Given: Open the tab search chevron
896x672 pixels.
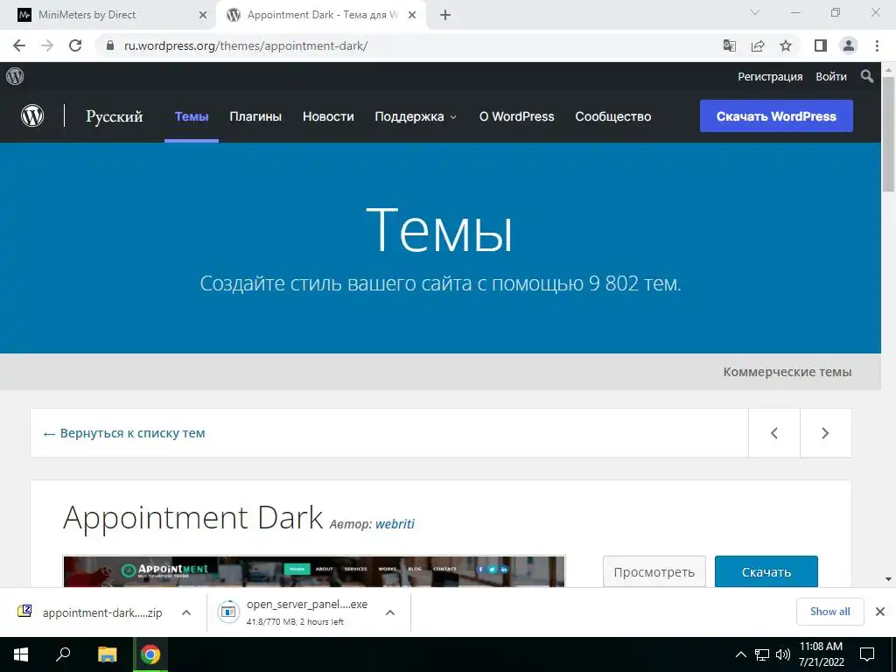Looking at the screenshot, I should (x=755, y=12).
